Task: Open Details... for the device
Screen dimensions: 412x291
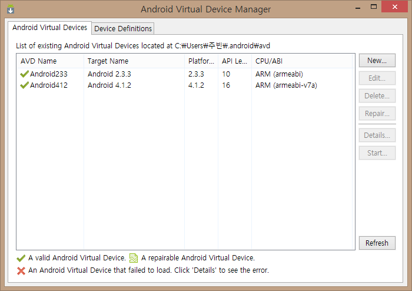Action: (377, 135)
